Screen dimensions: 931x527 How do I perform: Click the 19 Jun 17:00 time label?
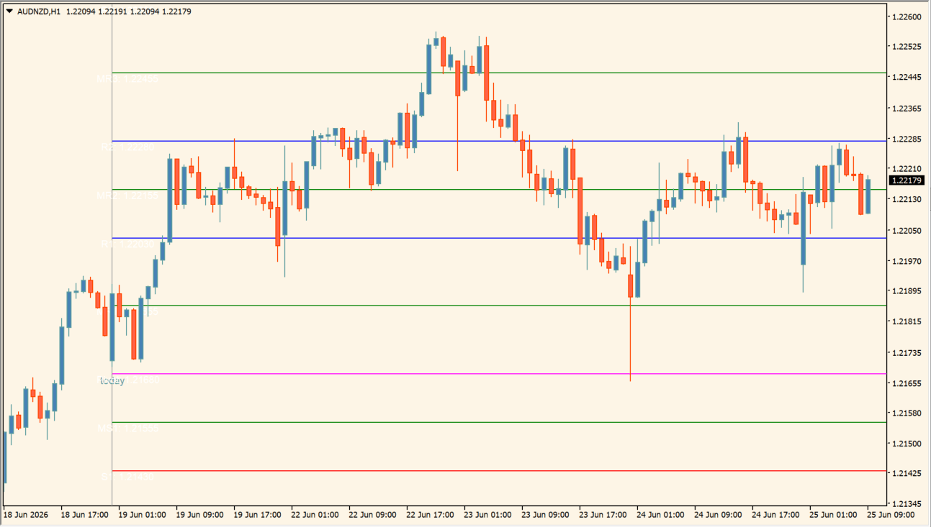257,515
